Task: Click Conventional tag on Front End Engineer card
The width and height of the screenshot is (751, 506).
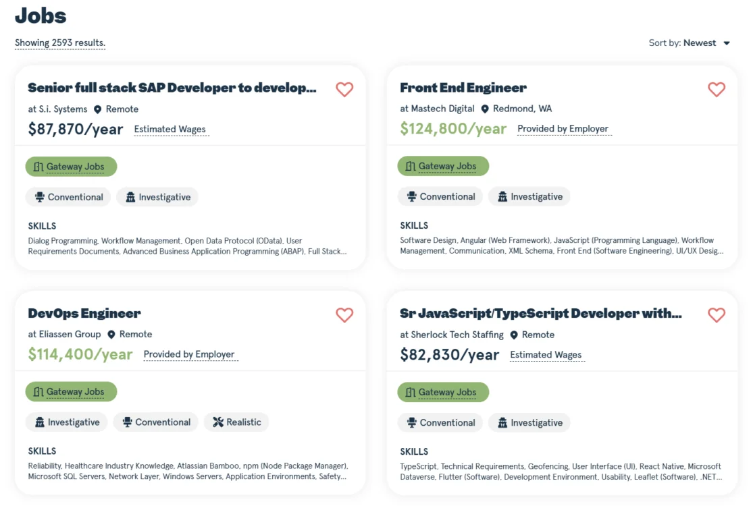Action: pos(440,196)
